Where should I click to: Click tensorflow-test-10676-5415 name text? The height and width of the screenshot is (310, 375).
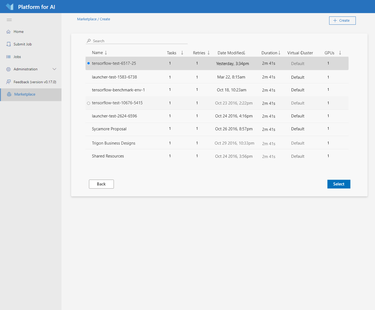point(117,103)
